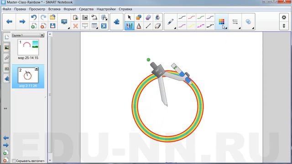Select the green pen style

tap(201, 18)
